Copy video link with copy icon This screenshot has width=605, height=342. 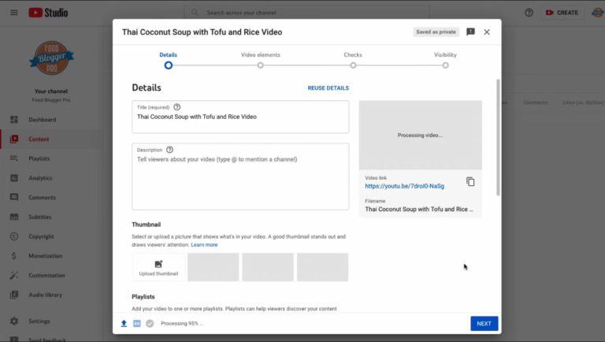click(x=470, y=182)
